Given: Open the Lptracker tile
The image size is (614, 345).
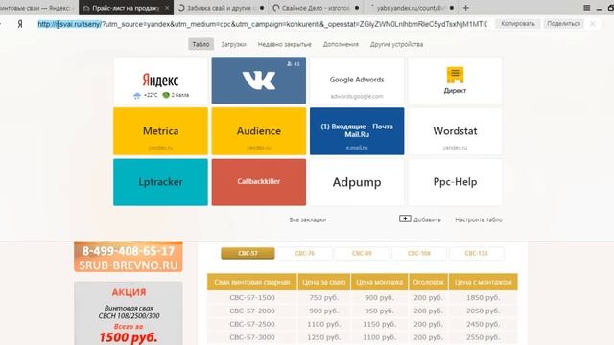Looking at the screenshot, I should click(x=160, y=182).
